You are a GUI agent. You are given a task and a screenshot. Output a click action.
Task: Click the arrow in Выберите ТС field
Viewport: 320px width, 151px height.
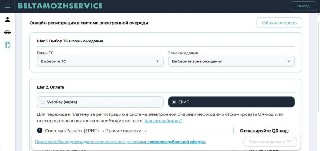(157, 61)
